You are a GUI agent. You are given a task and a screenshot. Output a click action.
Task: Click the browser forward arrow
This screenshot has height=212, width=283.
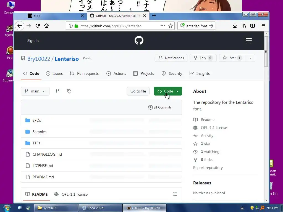(x=29, y=26)
